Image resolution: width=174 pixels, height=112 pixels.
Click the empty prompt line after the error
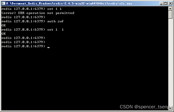(23, 17)
